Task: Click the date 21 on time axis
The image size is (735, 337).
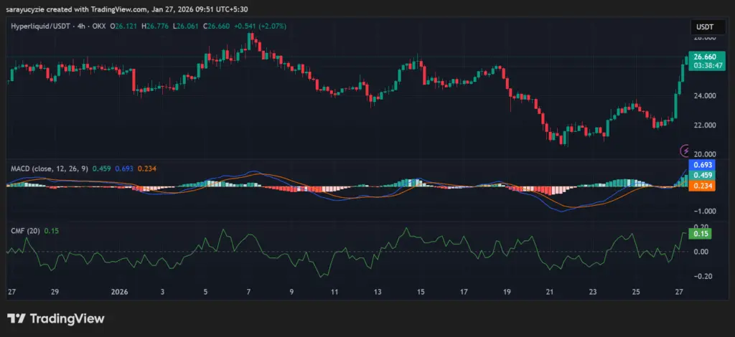Action: click(x=550, y=293)
